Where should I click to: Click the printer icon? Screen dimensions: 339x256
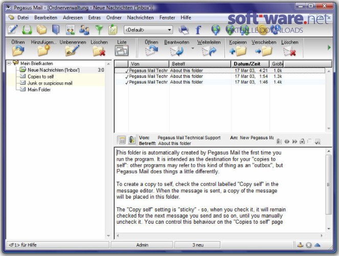tap(184, 30)
